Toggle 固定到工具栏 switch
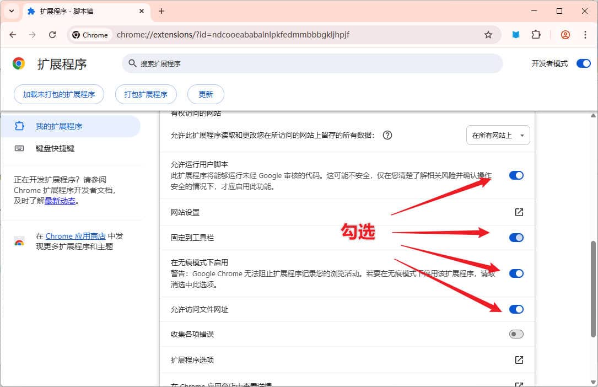 coord(516,238)
